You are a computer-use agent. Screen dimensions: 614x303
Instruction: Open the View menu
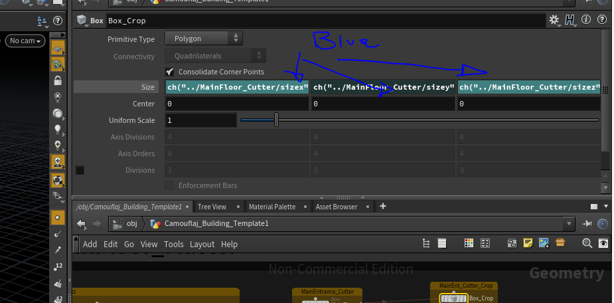click(149, 245)
